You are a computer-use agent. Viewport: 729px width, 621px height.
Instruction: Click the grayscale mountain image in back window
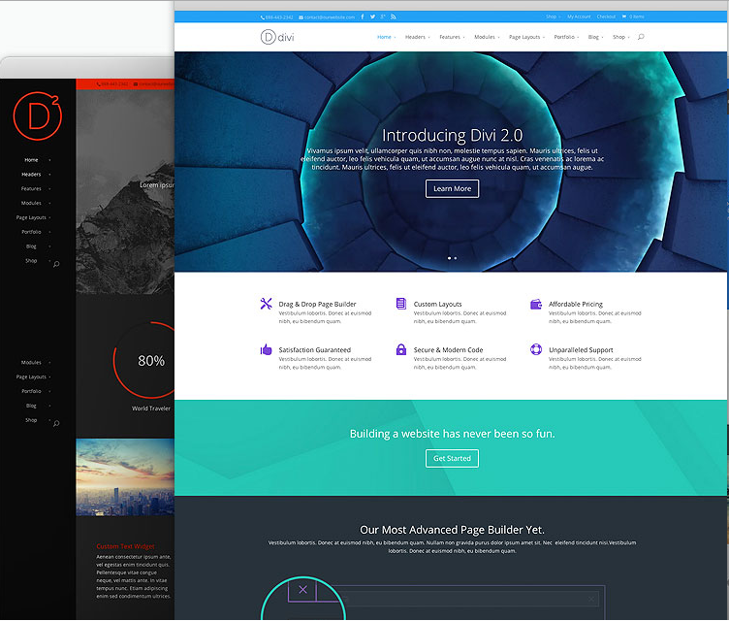[x=125, y=192]
